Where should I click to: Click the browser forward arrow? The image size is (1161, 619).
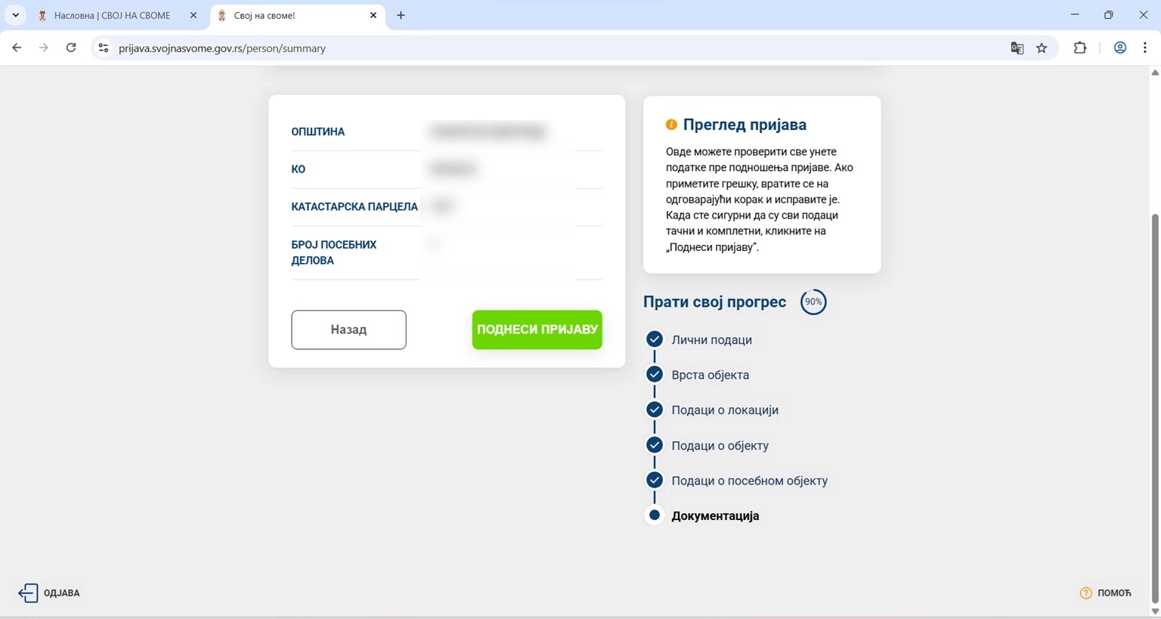tap(44, 48)
